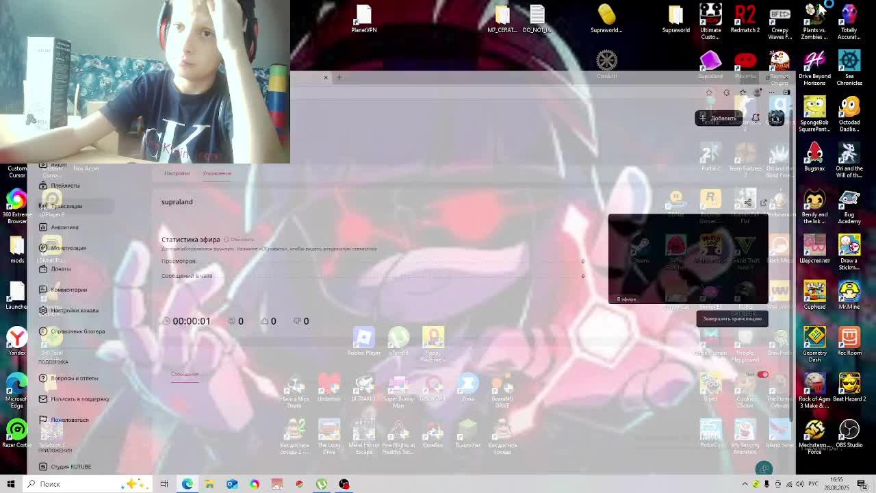This screenshot has height=493, width=876.
Task: Switch to the Настройки tab
Action: (x=177, y=173)
